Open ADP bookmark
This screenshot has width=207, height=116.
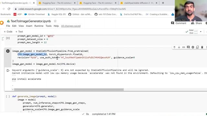pos(17,14)
